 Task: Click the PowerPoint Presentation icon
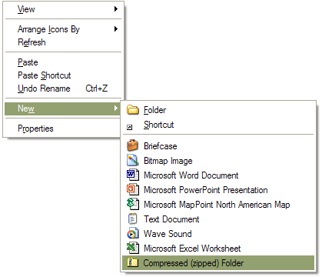click(133, 189)
